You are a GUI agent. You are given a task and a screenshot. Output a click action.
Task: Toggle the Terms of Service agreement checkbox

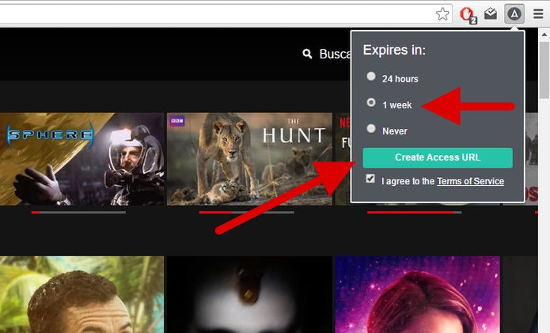pyautogui.click(x=370, y=179)
